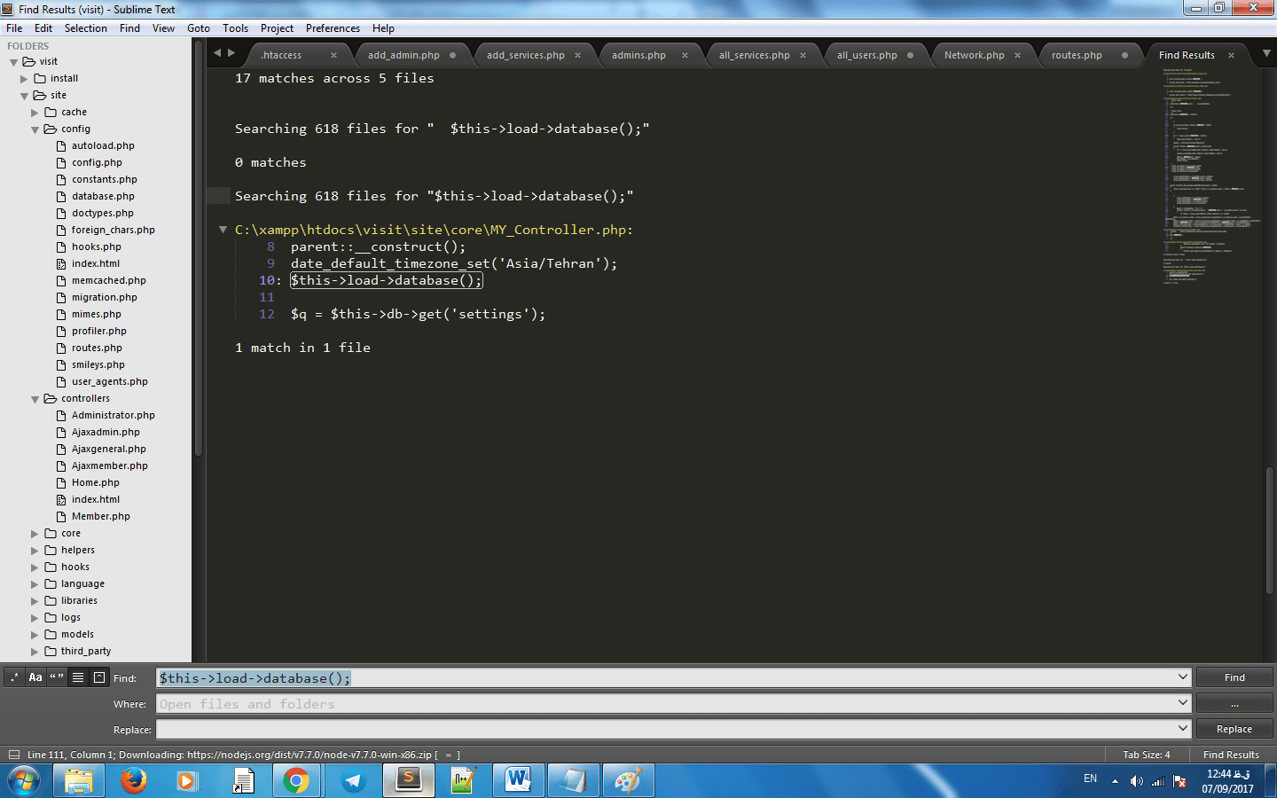
Task: Toggle case sensitive search option
Action: tap(35, 677)
